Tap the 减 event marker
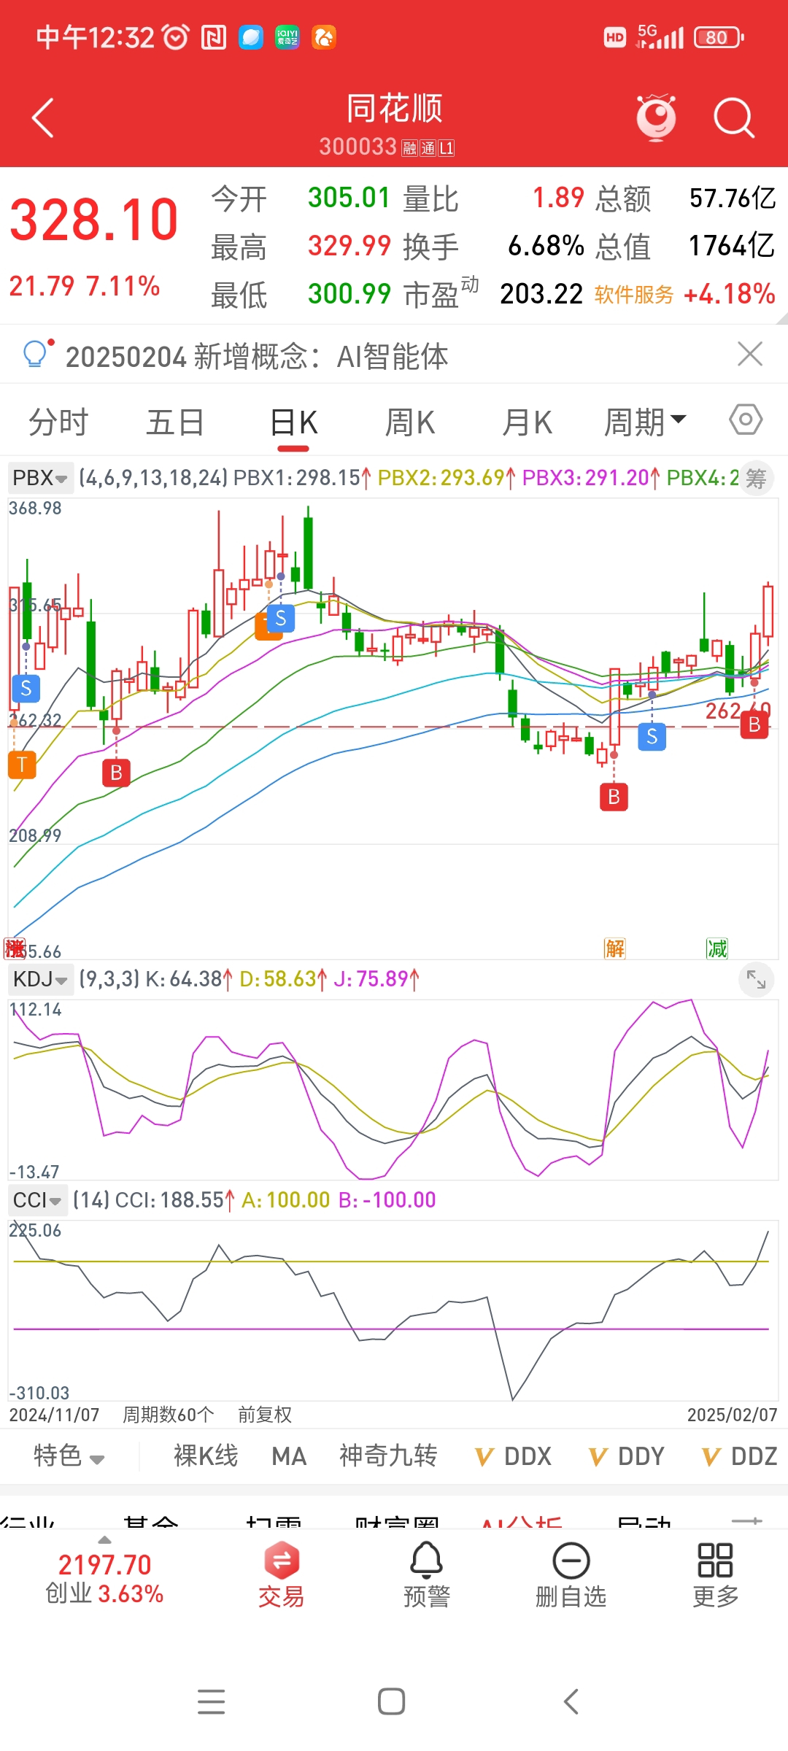This screenshot has width=788, height=1751. (x=717, y=948)
